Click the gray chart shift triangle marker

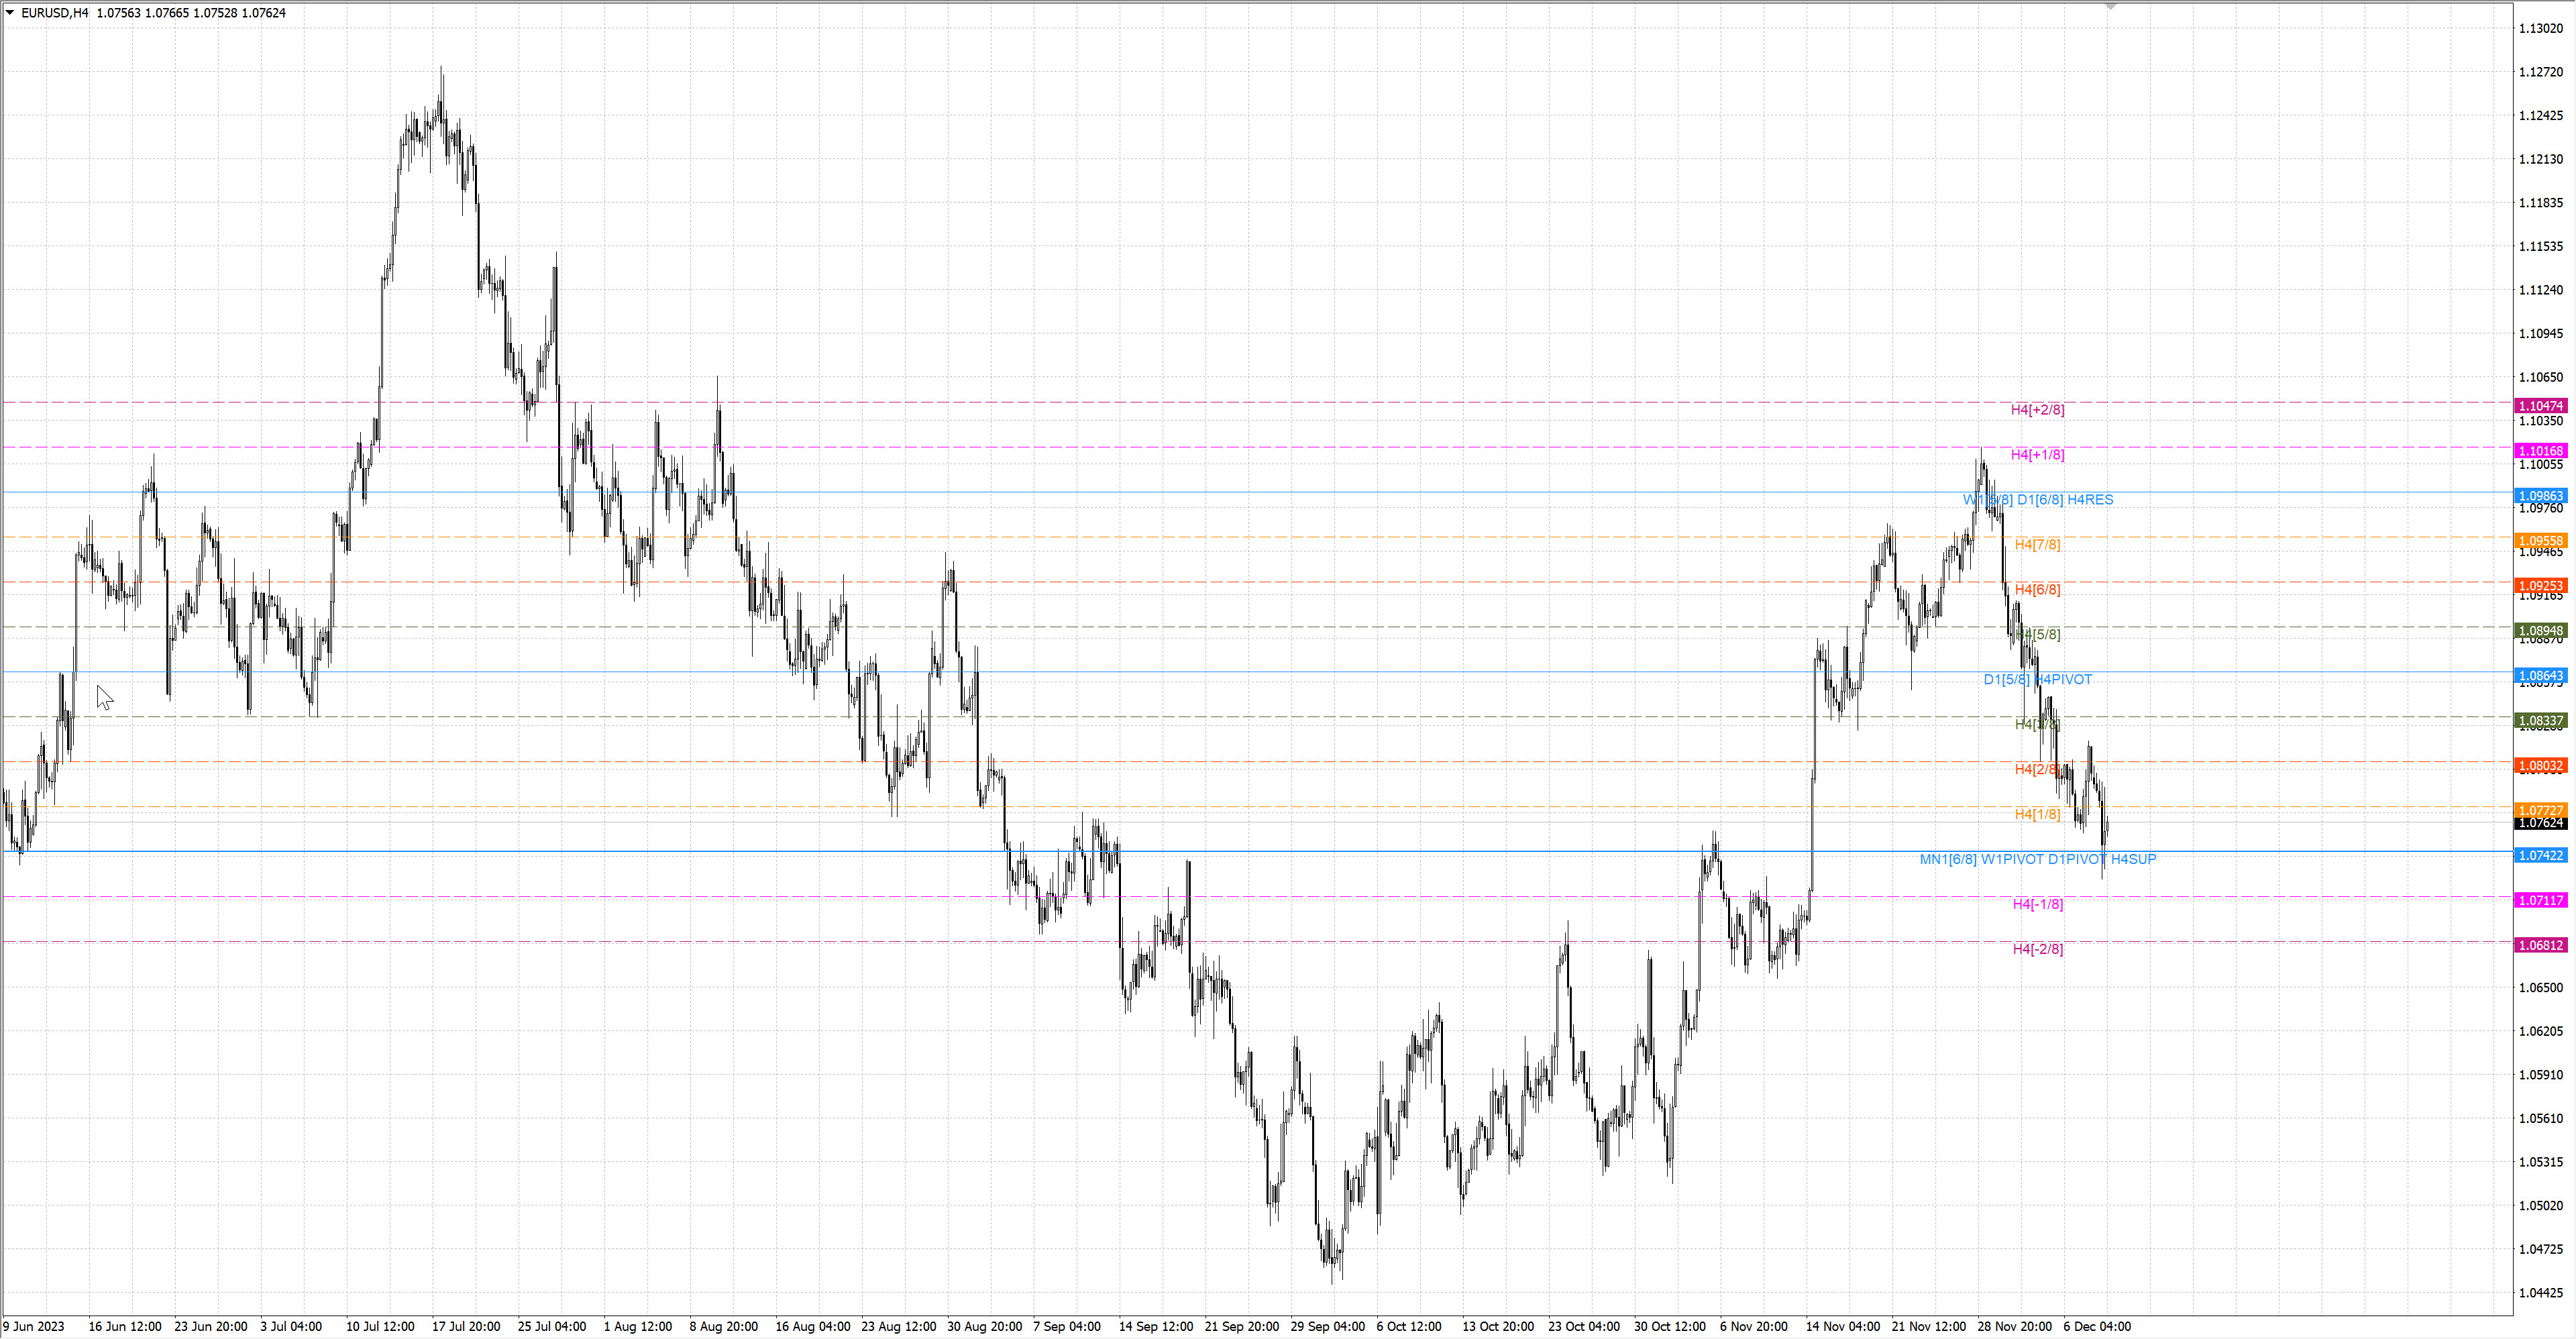tap(2111, 7)
